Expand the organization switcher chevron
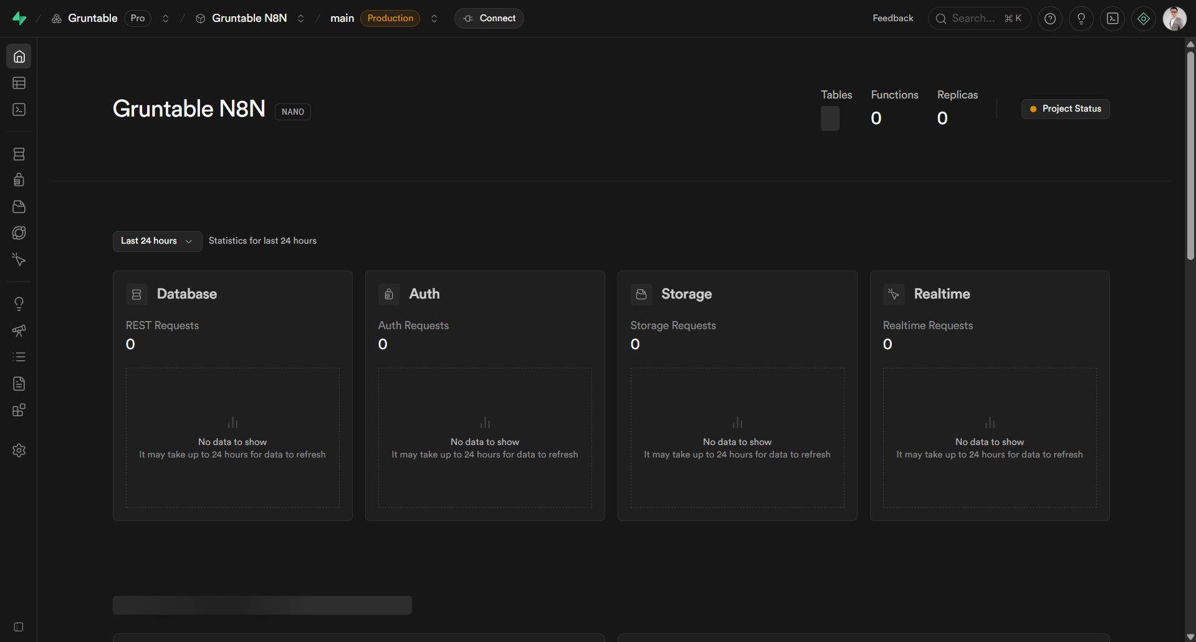The width and height of the screenshot is (1196, 642). coord(166,19)
